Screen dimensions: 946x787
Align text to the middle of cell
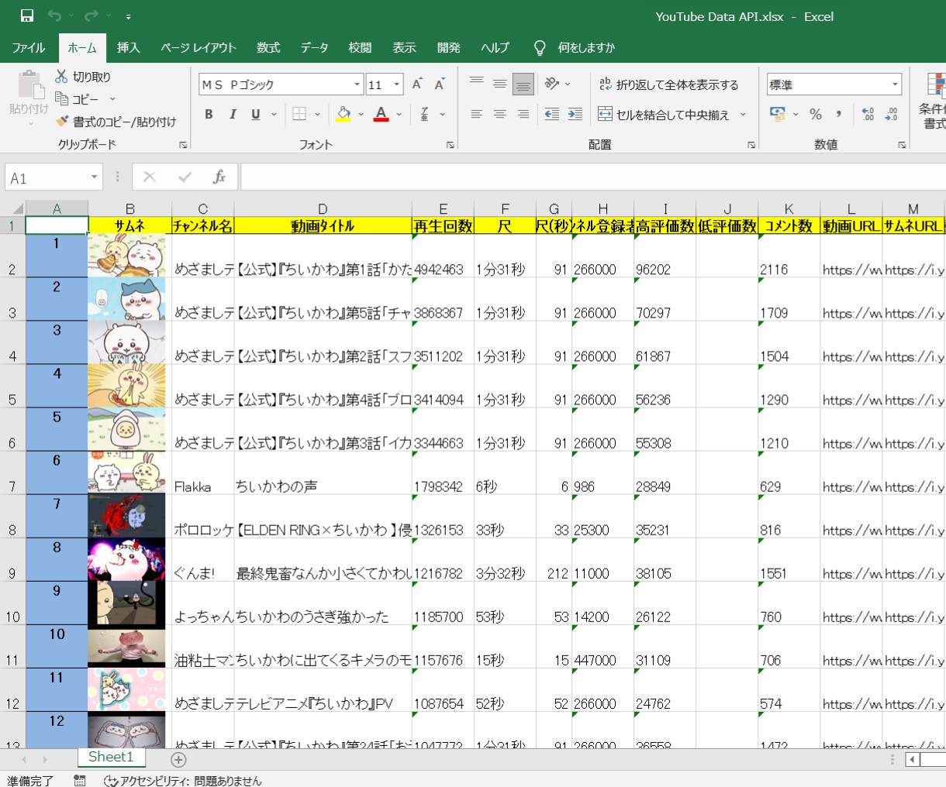pyautogui.click(x=500, y=84)
